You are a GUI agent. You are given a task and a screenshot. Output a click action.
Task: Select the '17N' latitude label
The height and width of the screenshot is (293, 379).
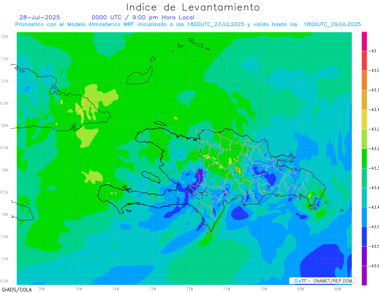[5, 259]
